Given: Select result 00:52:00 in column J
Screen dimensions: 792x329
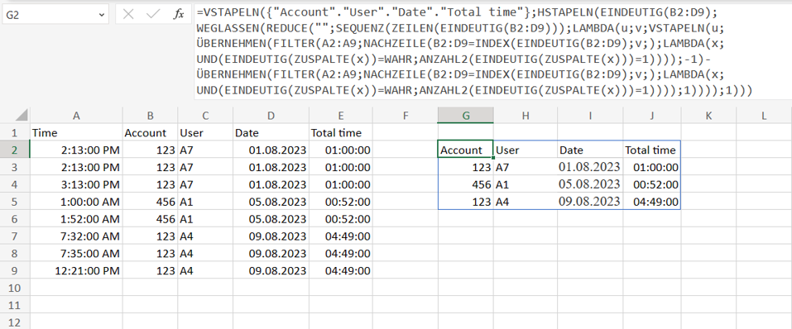Looking at the screenshot, I should tap(652, 184).
